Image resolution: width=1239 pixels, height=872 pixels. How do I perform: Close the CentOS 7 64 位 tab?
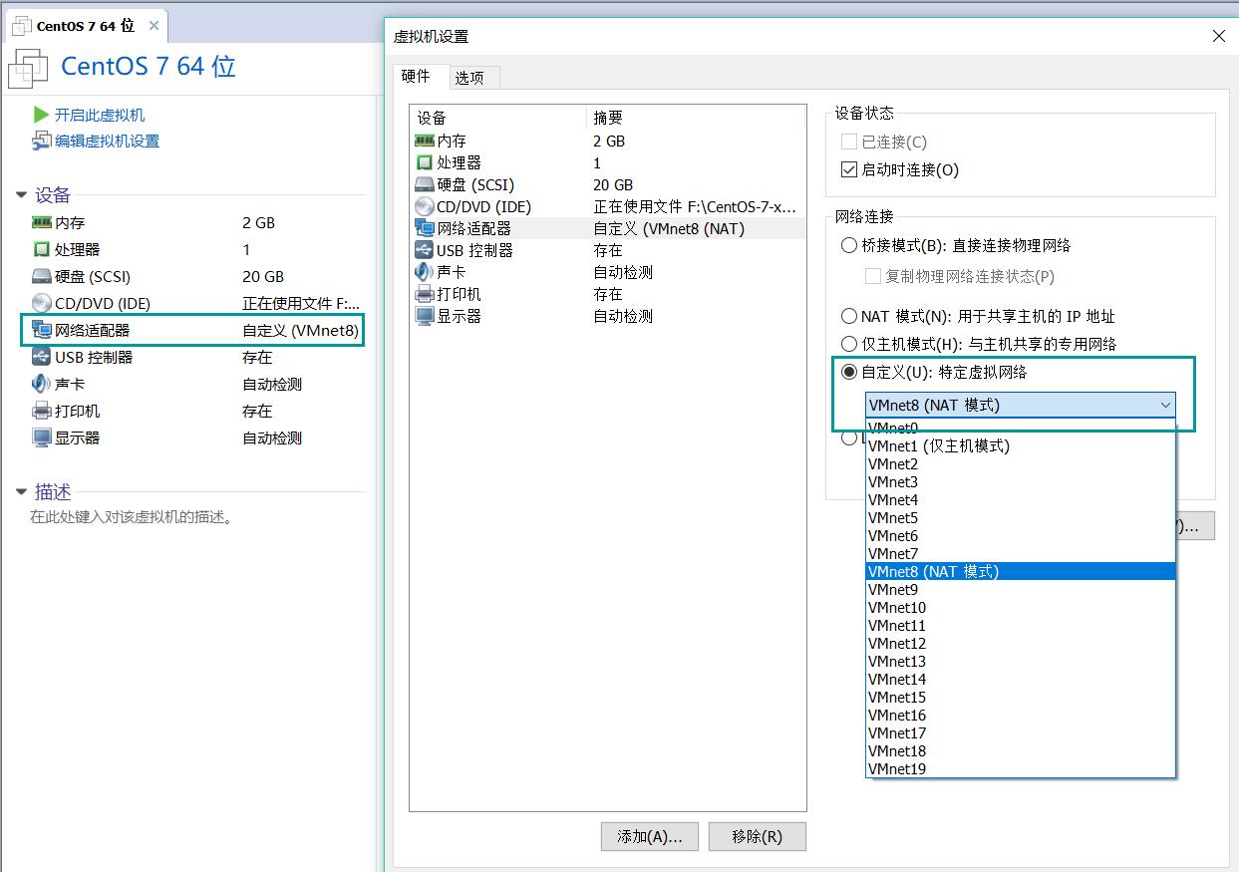154,26
